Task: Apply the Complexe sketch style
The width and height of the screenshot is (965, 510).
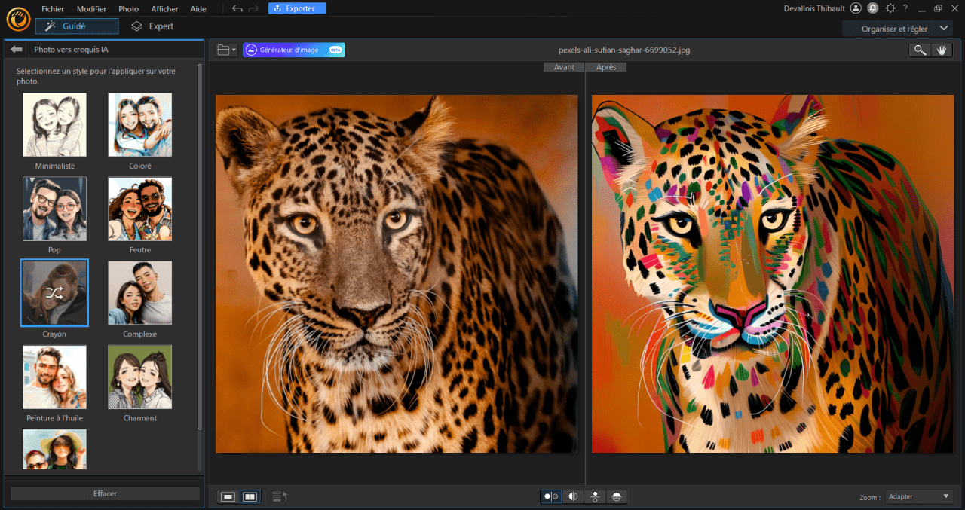Action: (139, 293)
